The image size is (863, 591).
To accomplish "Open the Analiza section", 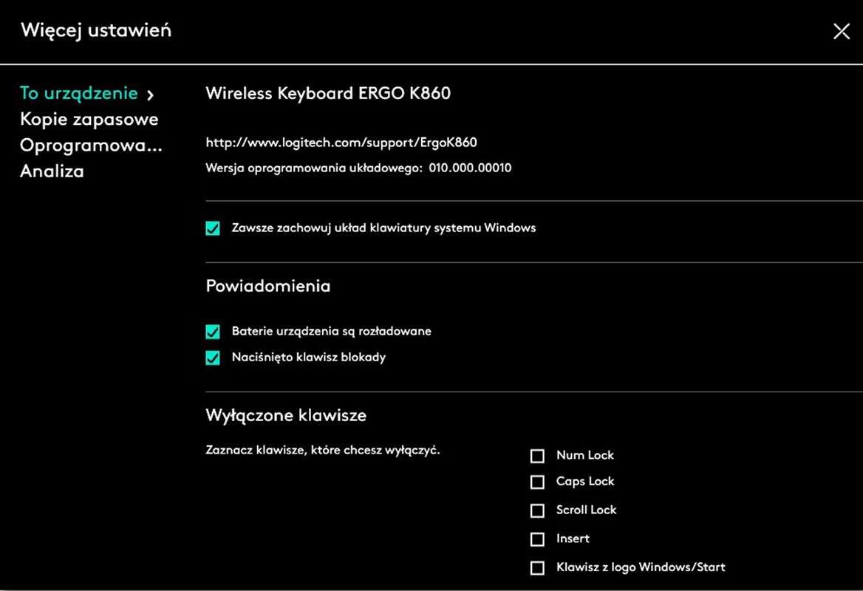I will click(x=52, y=171).
